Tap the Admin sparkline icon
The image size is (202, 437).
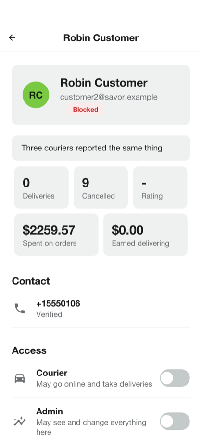click(x=20, y=422)
